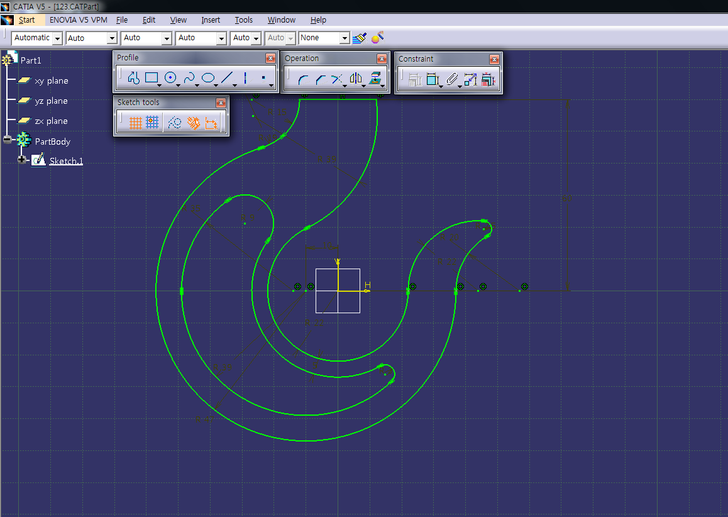Toggle Snap to Point in Sketch tools
The width and height of the screenshot is (728, 517).
[x=152, y=123]
